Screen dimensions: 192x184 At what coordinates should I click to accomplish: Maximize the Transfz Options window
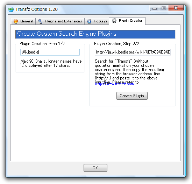click(x=164, y=8)
